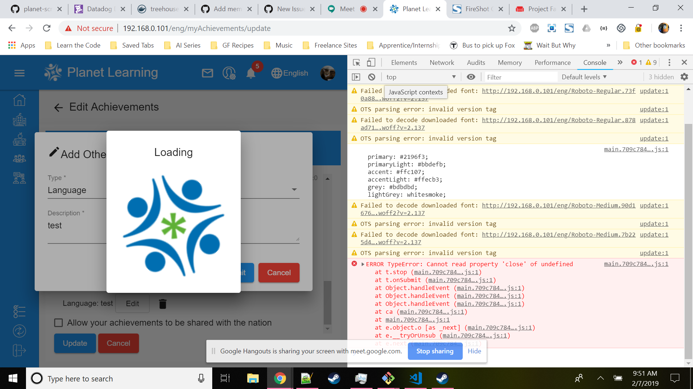Open the JavaScript context top dropdown

[x=421, y=77]
